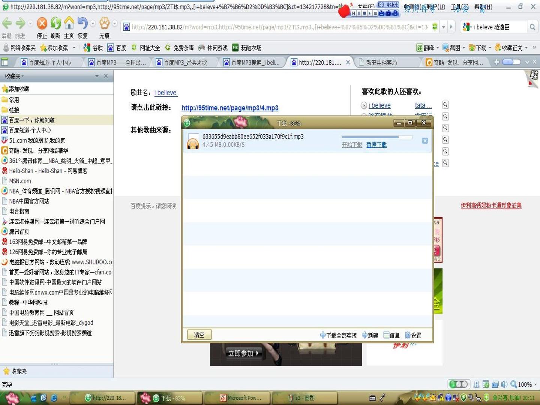The image size is (540, 405).
Task: Click the blue Restore undo arrow icon
Action: pos(82,23)
